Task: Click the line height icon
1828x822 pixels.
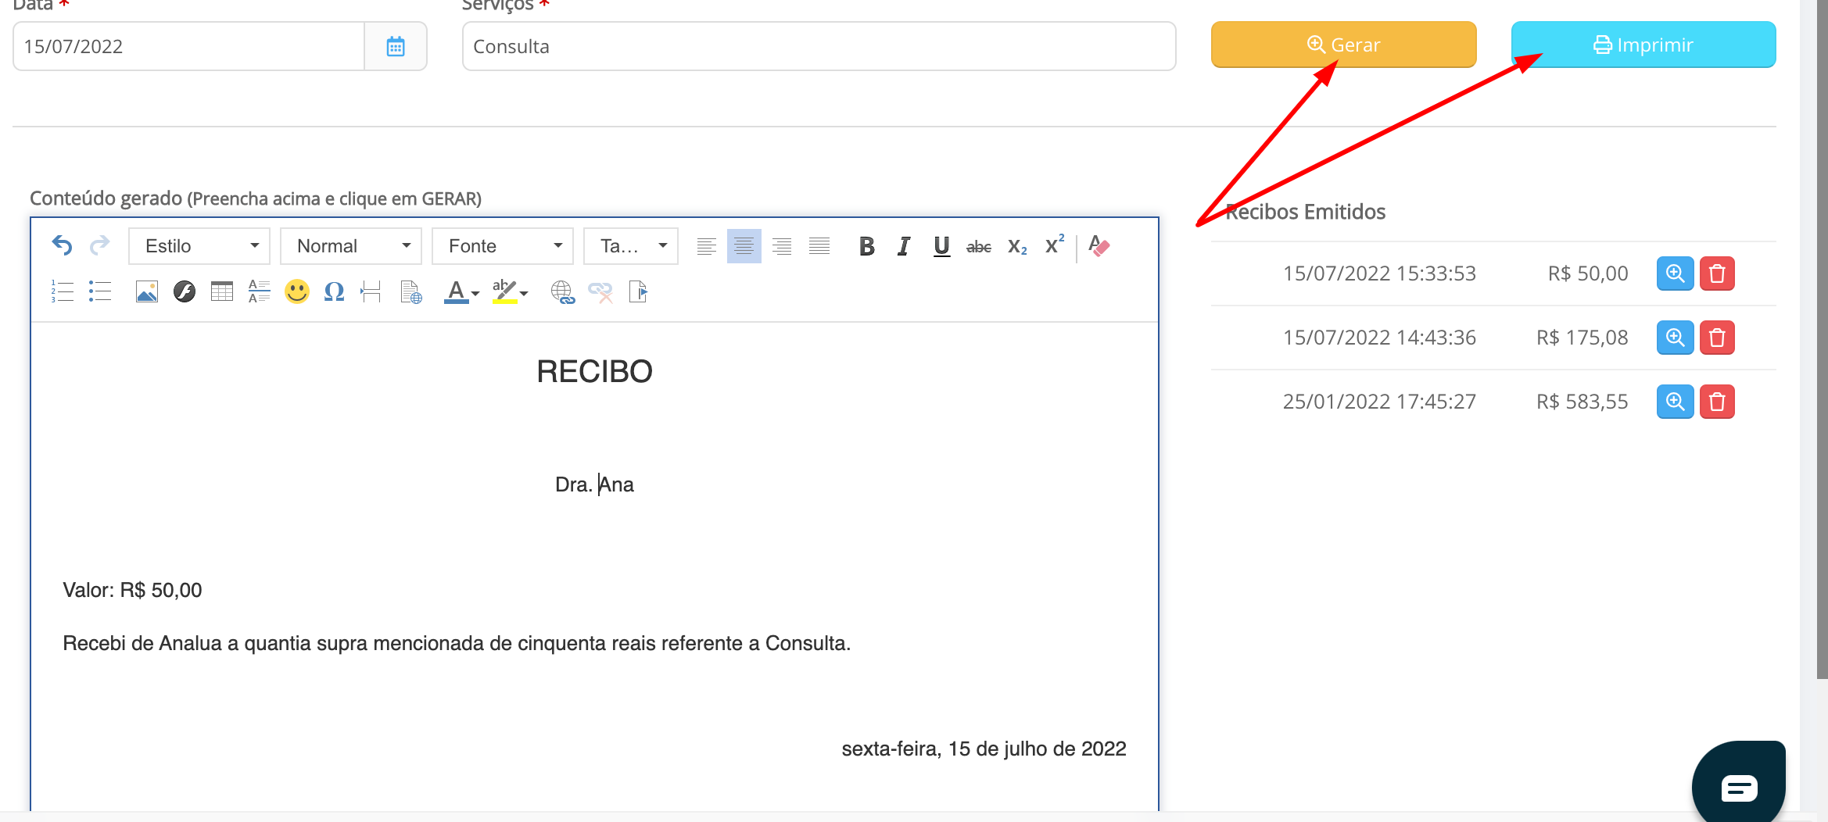Action: pyautogui.click(x=259, y=291)
